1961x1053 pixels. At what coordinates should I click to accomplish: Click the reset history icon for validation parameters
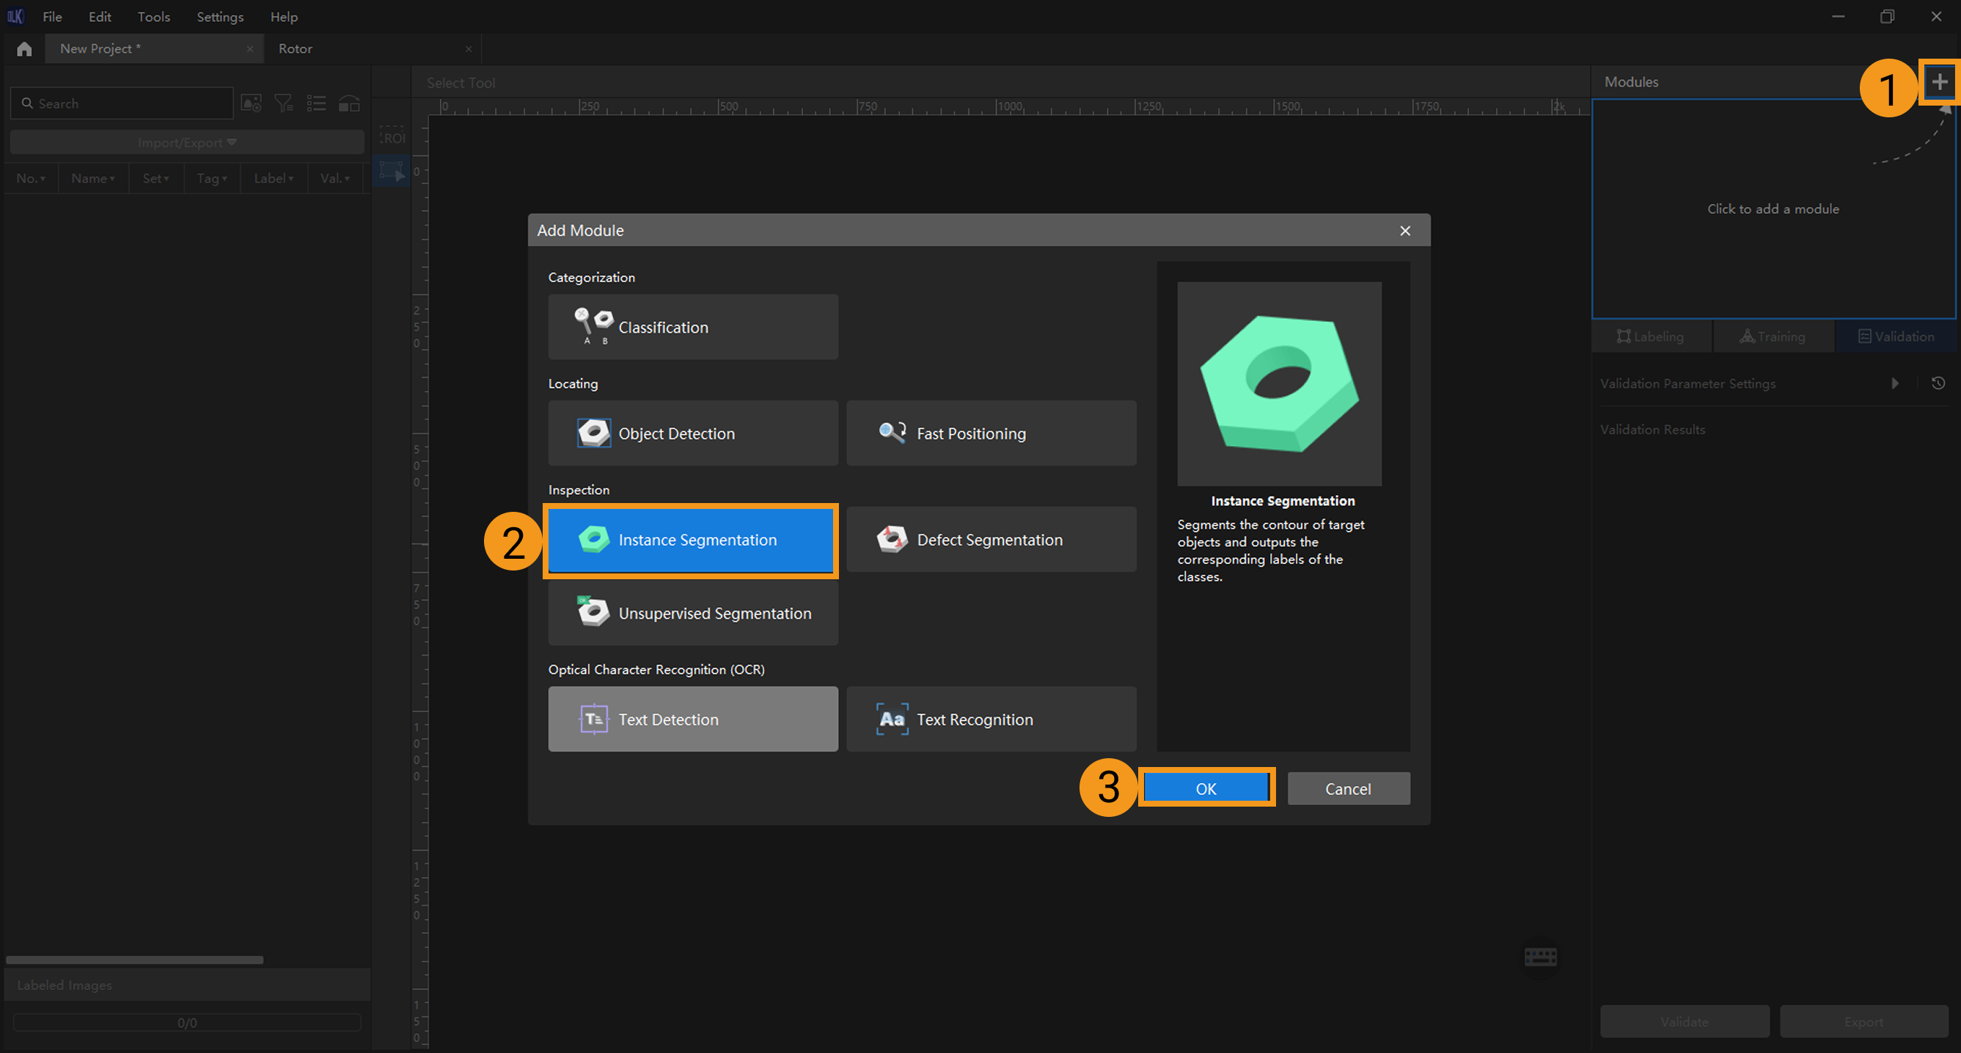pyautogui.click(x=1938, y=383)
